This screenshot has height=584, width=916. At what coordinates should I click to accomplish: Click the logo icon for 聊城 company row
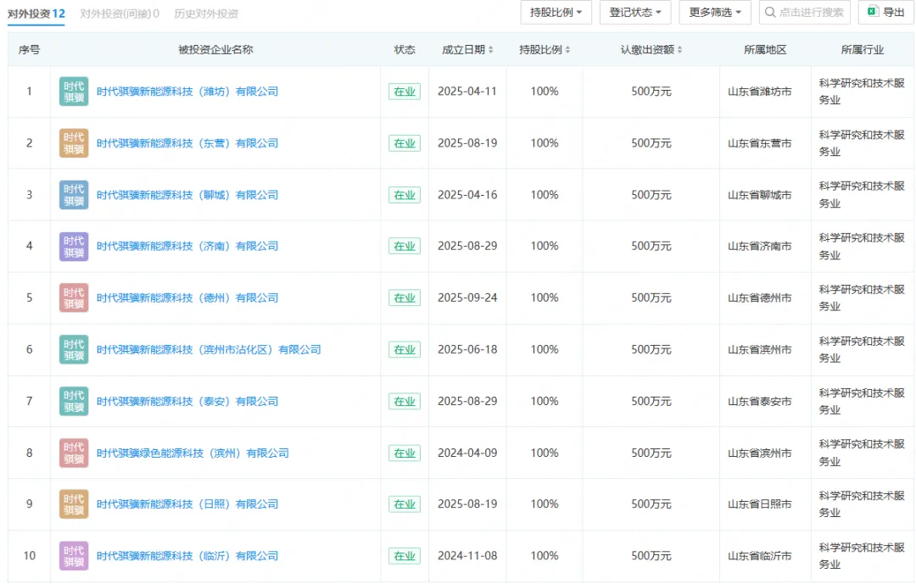[x=74, y=195]
